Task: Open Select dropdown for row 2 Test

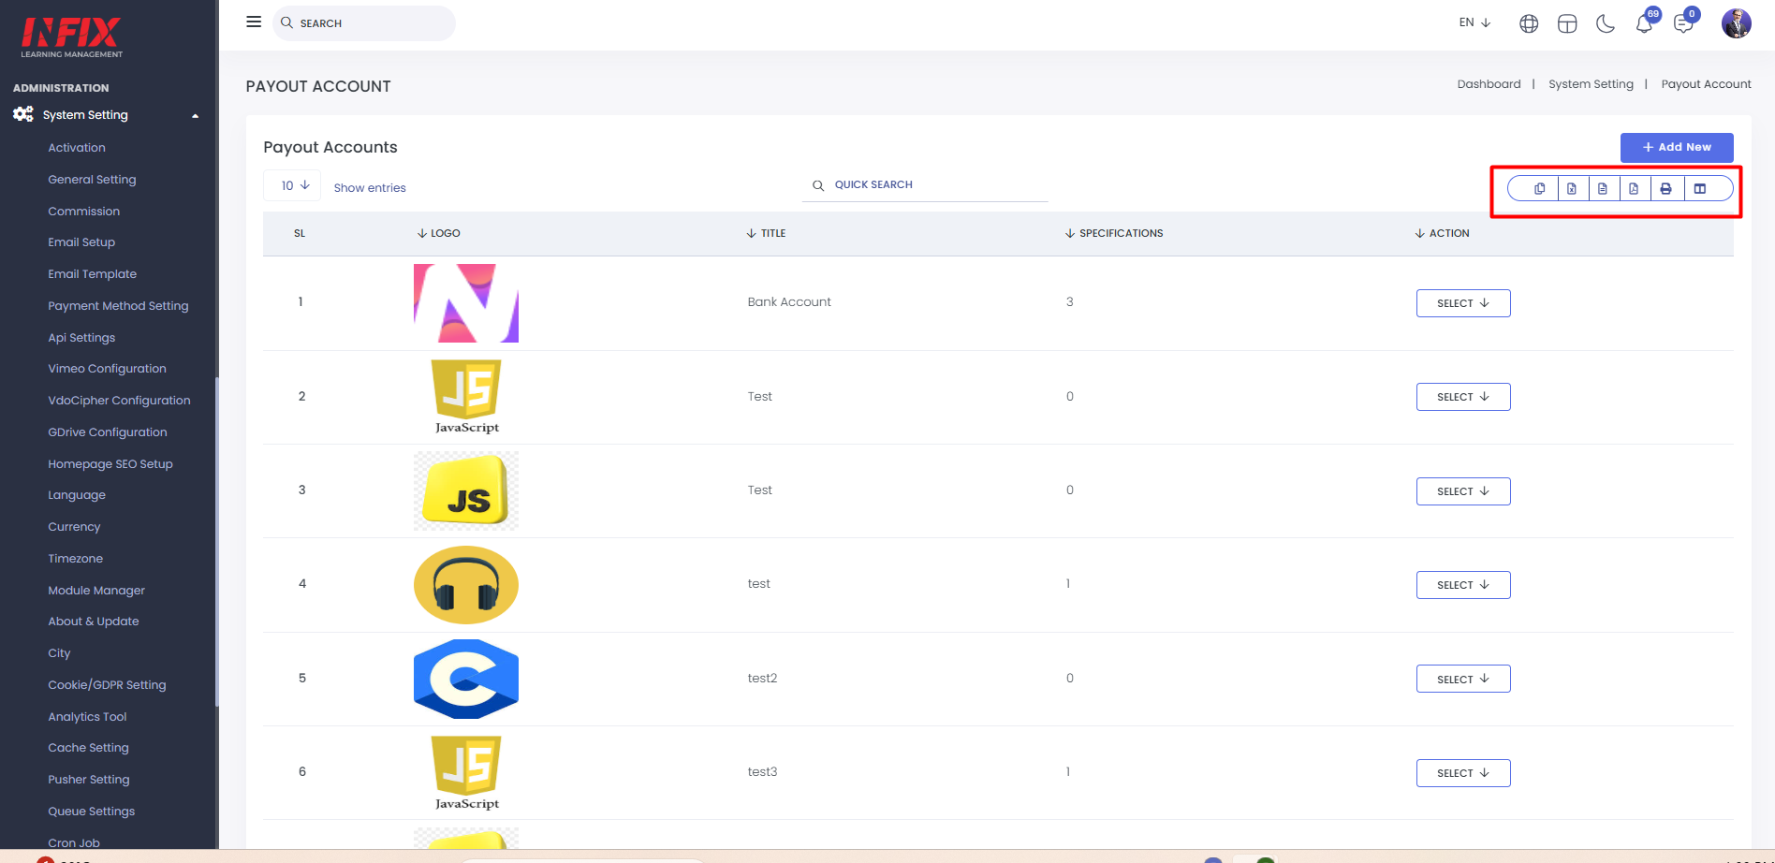Action: [1463, 397]
